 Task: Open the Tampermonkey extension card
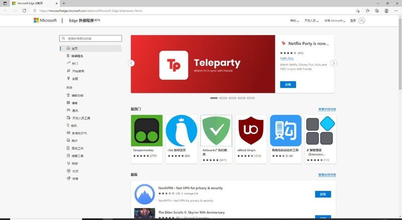click(147, 139)
